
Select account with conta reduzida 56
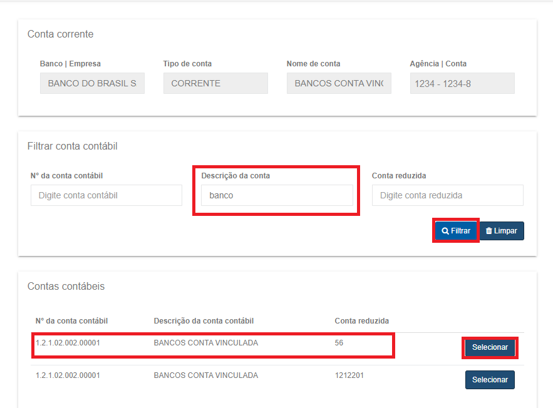click(490, 347)
